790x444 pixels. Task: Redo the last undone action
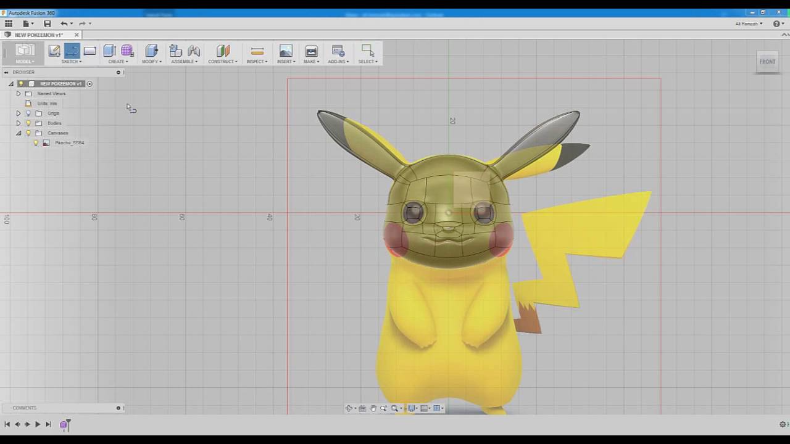82,23
